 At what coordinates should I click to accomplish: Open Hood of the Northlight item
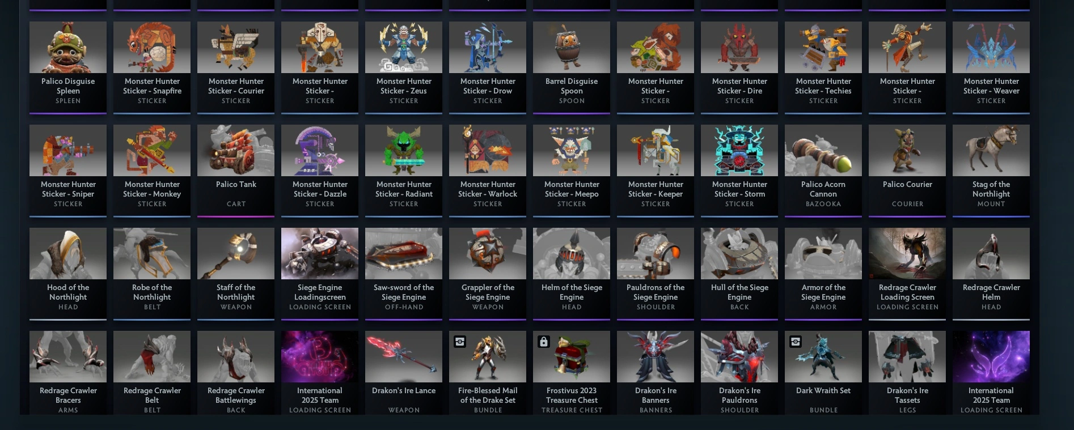click(68, 274)
